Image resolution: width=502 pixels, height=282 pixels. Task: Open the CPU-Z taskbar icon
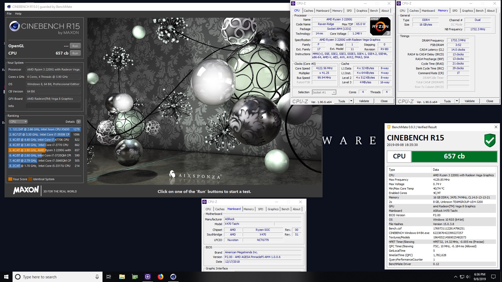coord(148,277)
